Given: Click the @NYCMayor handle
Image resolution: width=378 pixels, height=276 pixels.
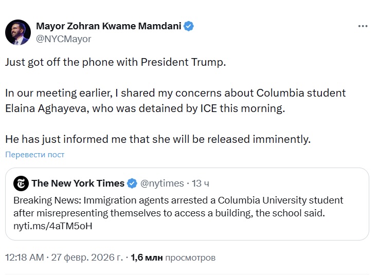Looking at the screenshot, I should point(63,39).
